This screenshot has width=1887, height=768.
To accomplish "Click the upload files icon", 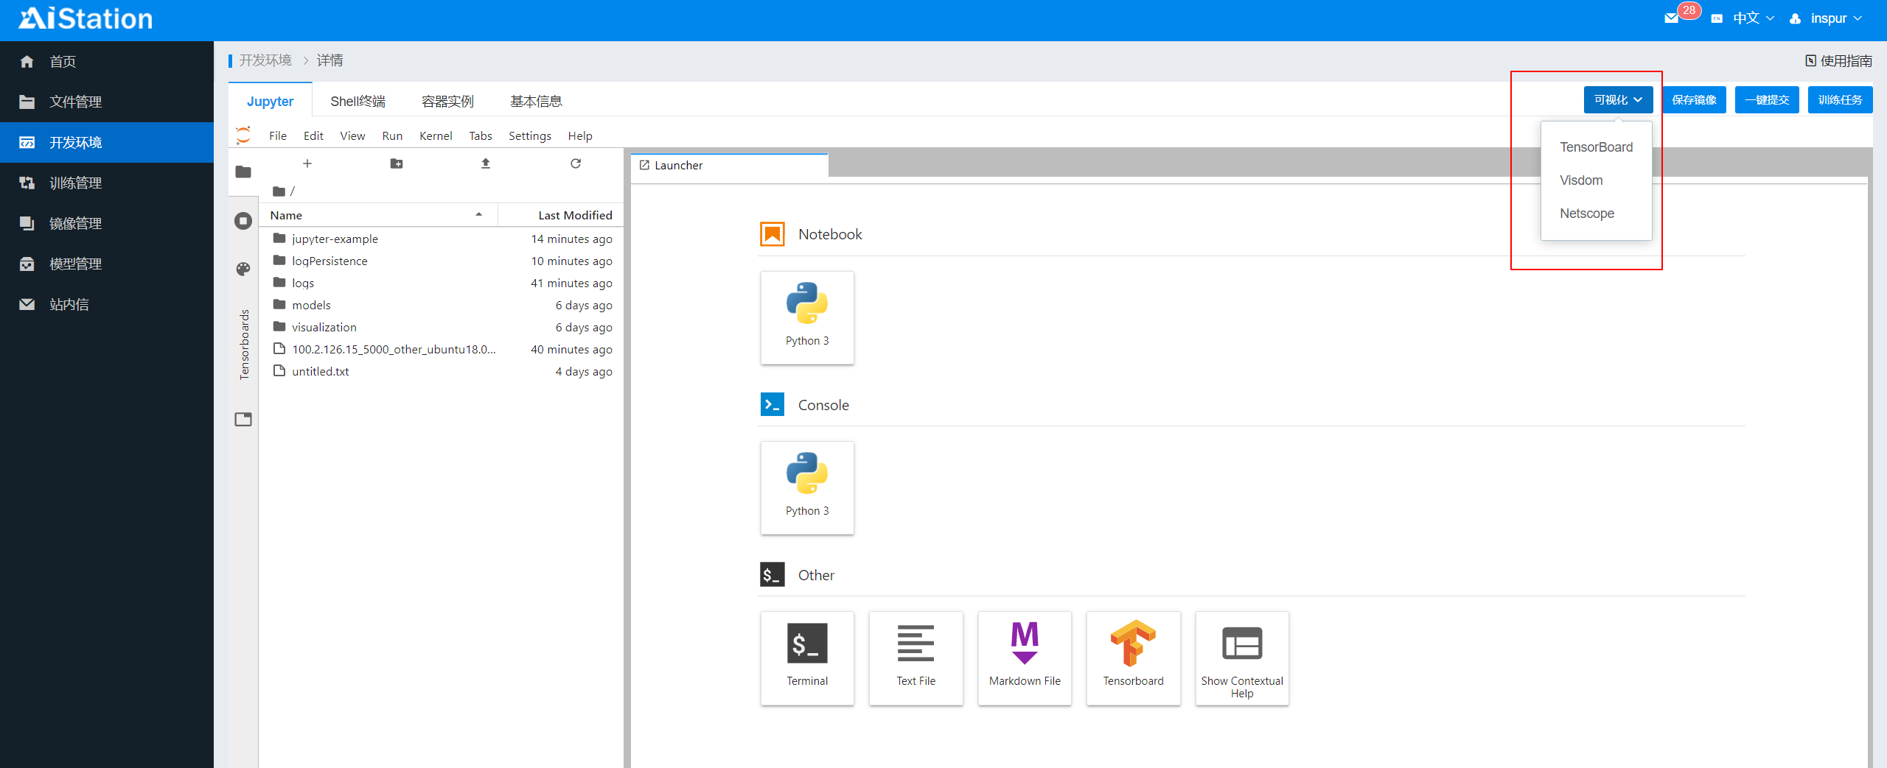I will [486, 163].
